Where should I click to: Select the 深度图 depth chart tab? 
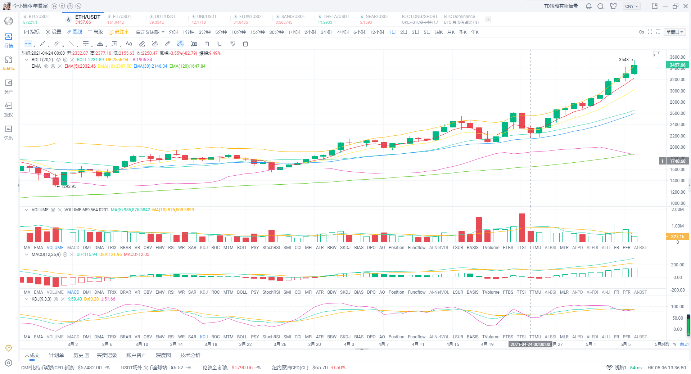click(x=163, y=355)
